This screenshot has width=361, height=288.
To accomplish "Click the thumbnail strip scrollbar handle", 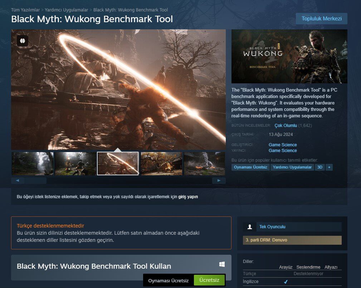I will click(36, 181).
